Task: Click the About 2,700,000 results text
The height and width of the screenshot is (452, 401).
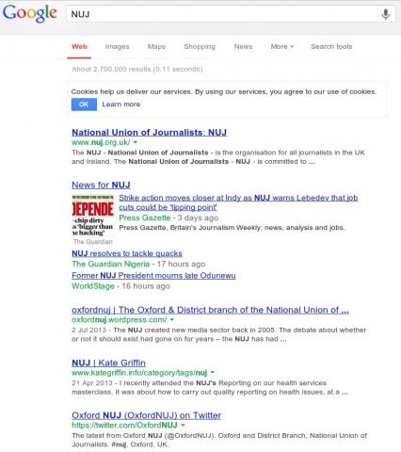Action: click(x=137, y=69)
